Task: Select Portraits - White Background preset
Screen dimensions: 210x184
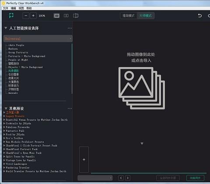Action: coord(27,56)
